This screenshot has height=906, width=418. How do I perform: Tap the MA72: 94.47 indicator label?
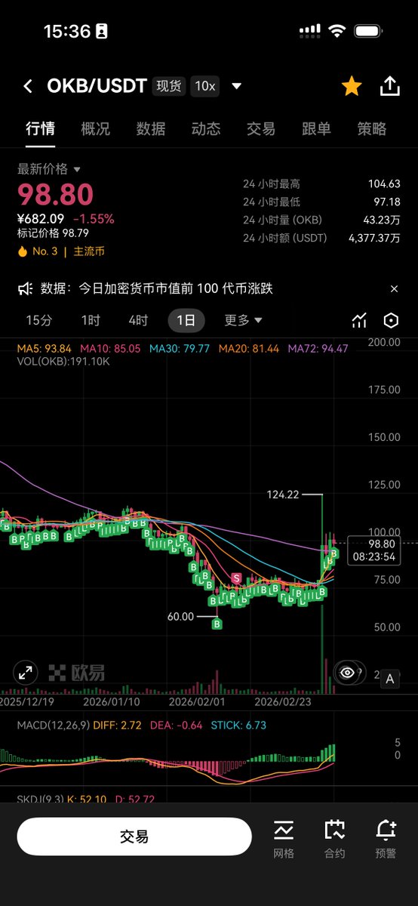click(318, 348)
